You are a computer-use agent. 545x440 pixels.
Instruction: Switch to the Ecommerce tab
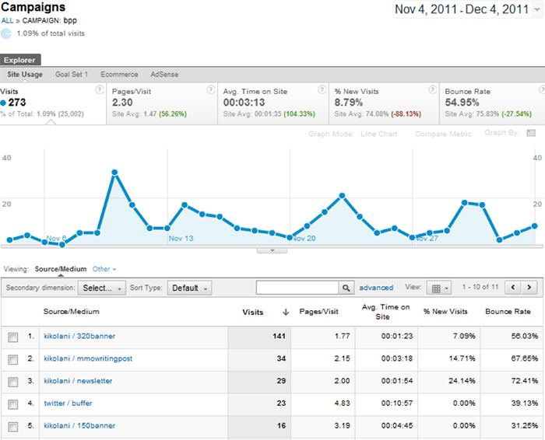click(x=119, y=75)
